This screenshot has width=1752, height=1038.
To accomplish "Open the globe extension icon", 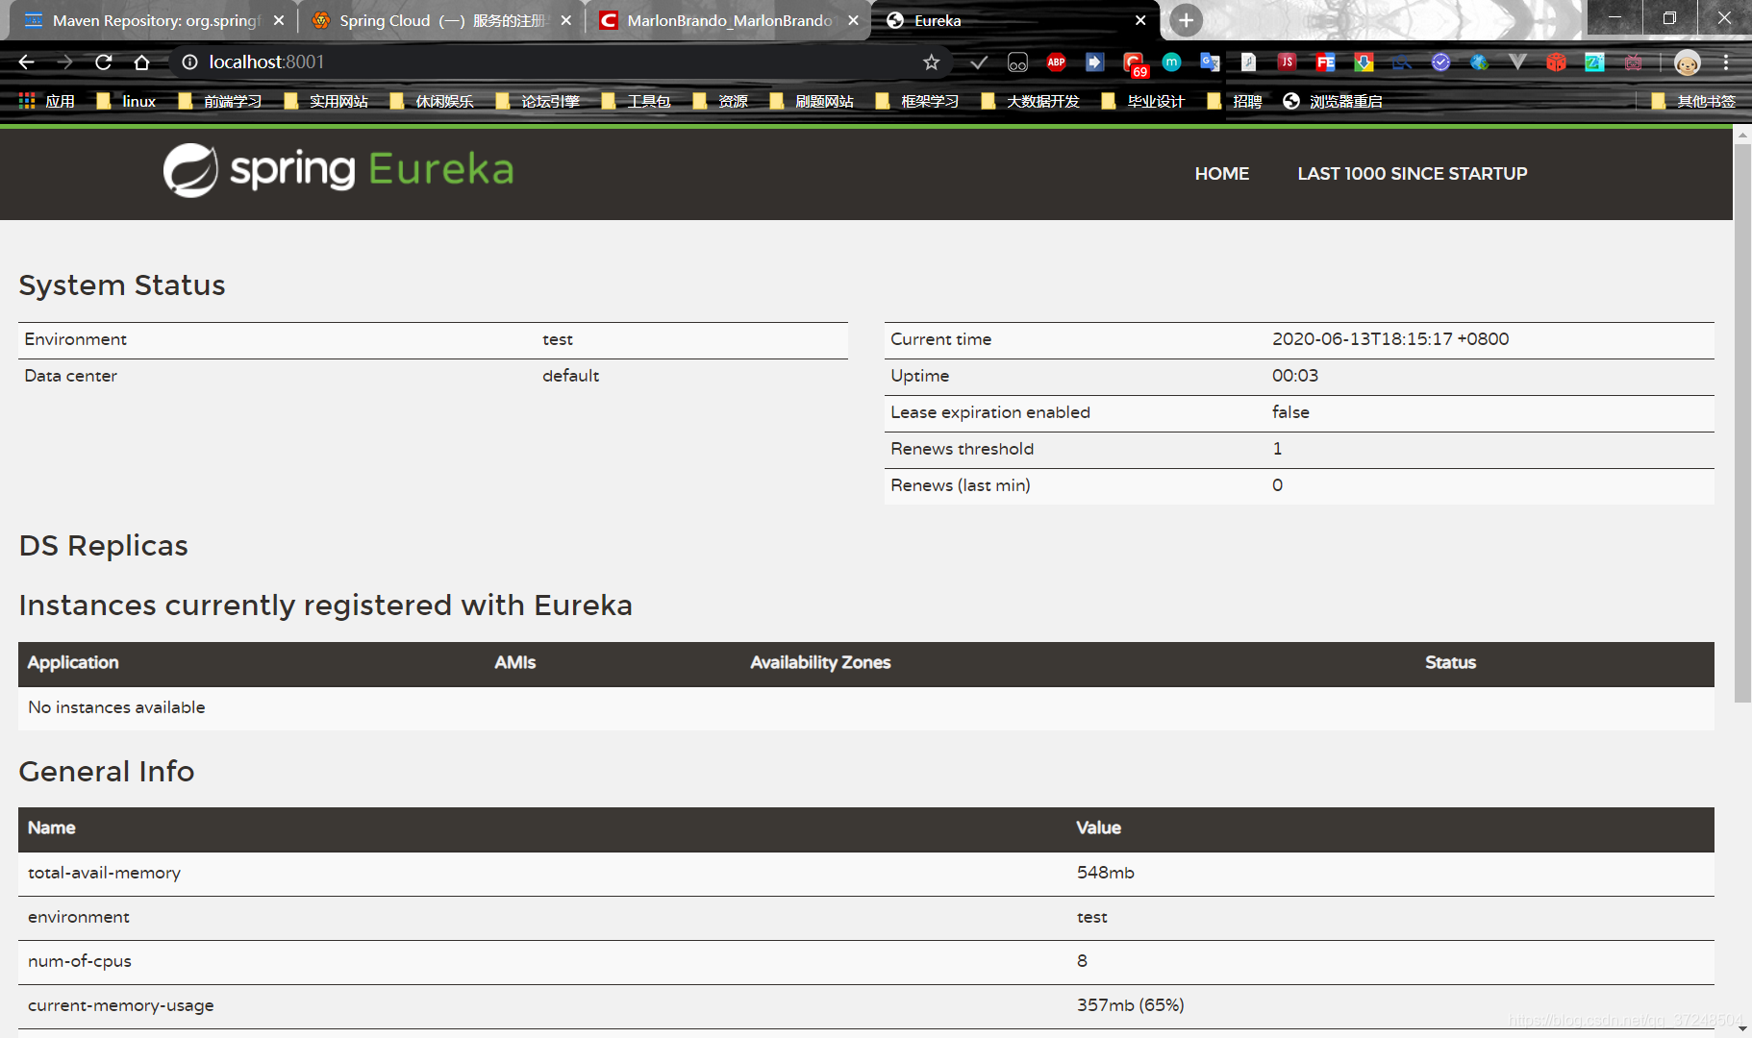I will (x=1479, y=62).
